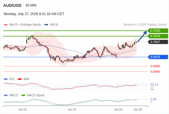Click the MA 20 + Bollinger Bands legend swatch
The width and height of the screenshot is (169, 114).
coord(6,25)
